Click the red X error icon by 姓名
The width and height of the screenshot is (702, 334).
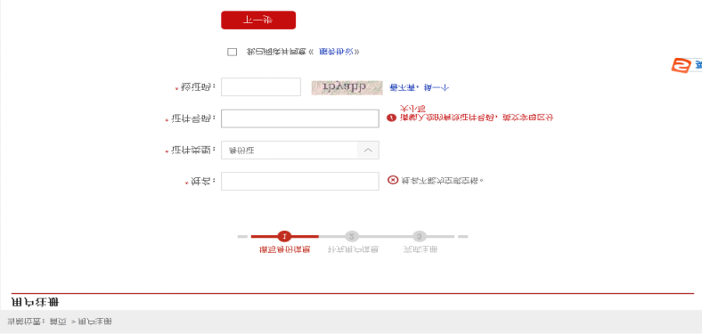393,180
